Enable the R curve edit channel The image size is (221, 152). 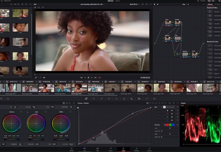(x=167, y=107)
